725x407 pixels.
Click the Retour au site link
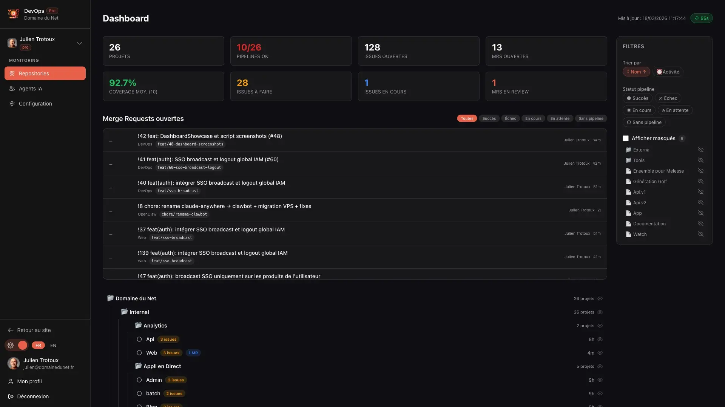pyautogui.click(x=33, y=330)
